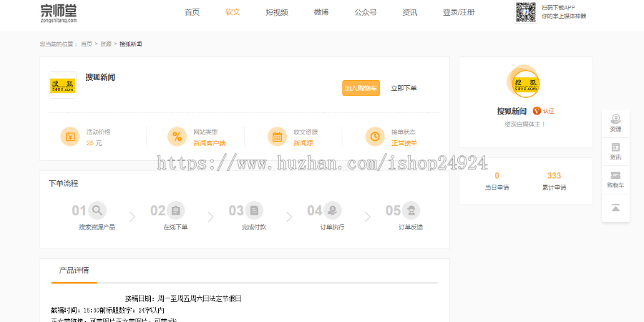
Task: Click the 新闻客户端 value text
Action: 210,143
